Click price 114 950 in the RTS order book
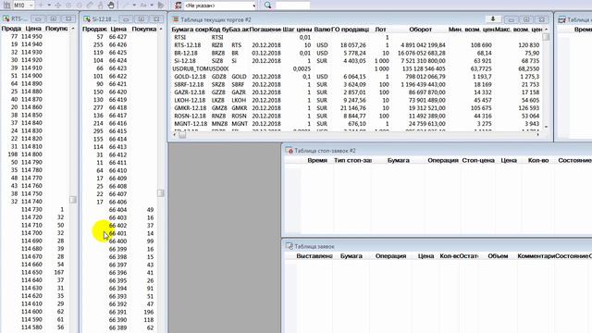The image size is (592, 333). [x=31, y=37]
